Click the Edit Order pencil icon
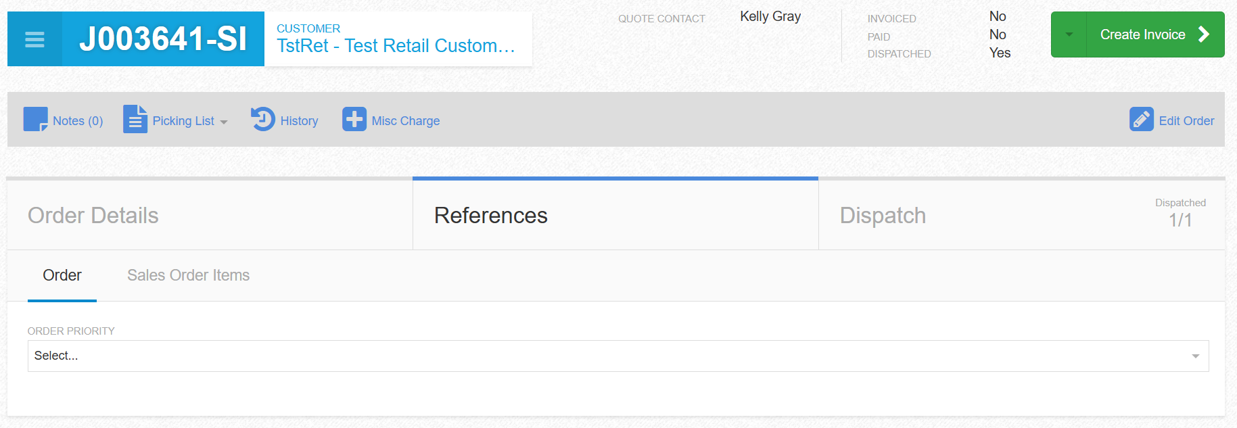This screenshot has width=1237, height=428. click(x=1142, y=120)
